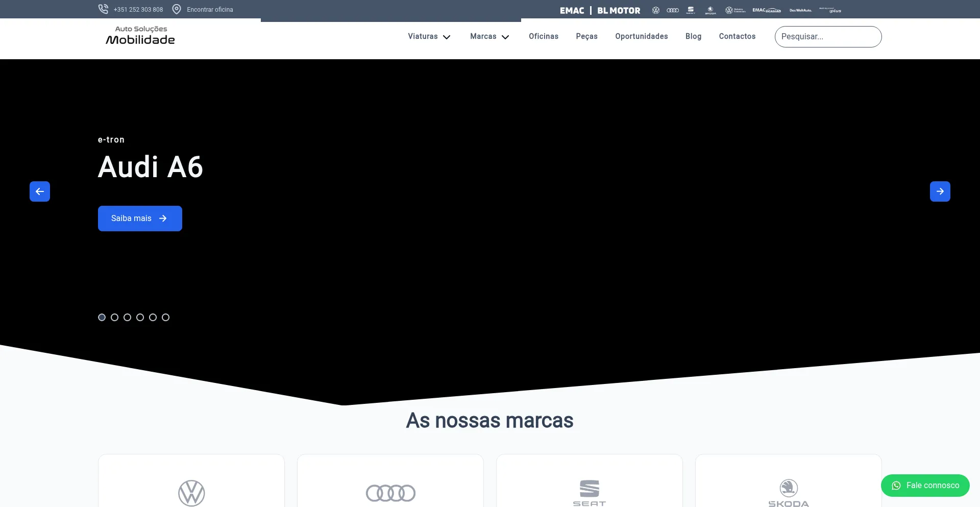Viewport: 980px width, 507px height.
Task: Expand the Marcas dropdown menu
Action: pos(489,36)
